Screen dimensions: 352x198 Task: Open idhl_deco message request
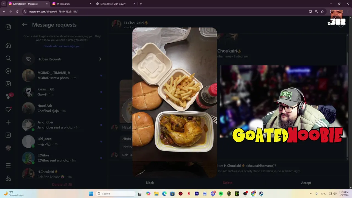coord(62,141)
